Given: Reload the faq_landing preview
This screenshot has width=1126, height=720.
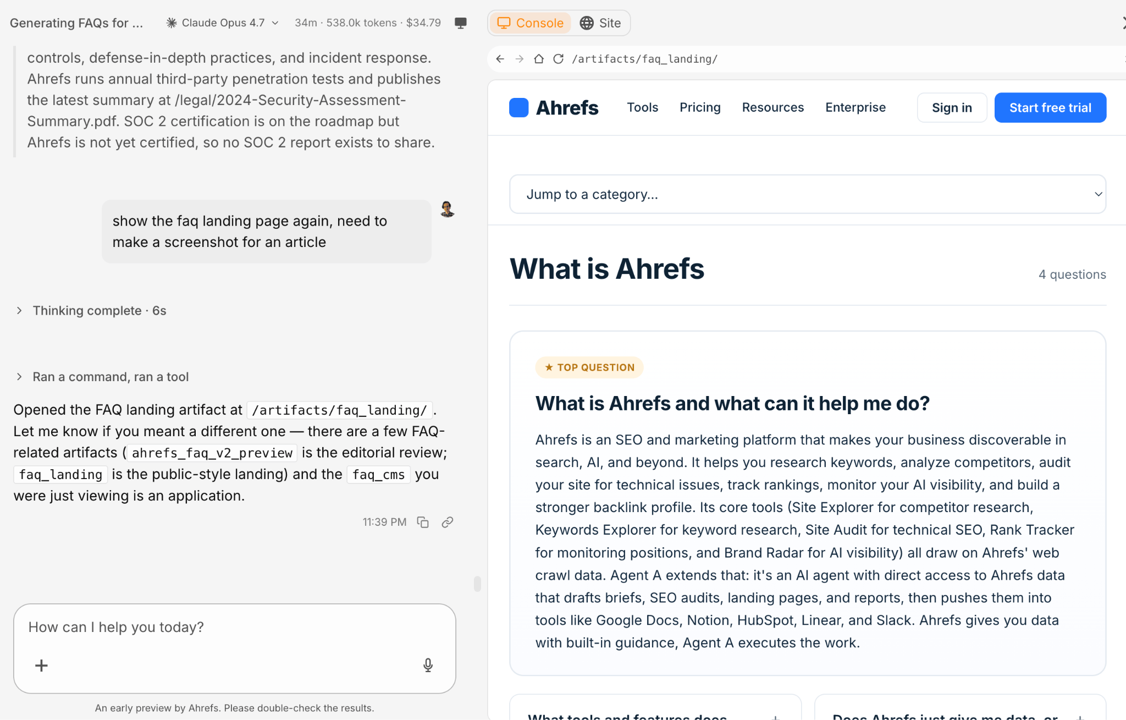Looking at the screenshot, I should click(558, 59).
